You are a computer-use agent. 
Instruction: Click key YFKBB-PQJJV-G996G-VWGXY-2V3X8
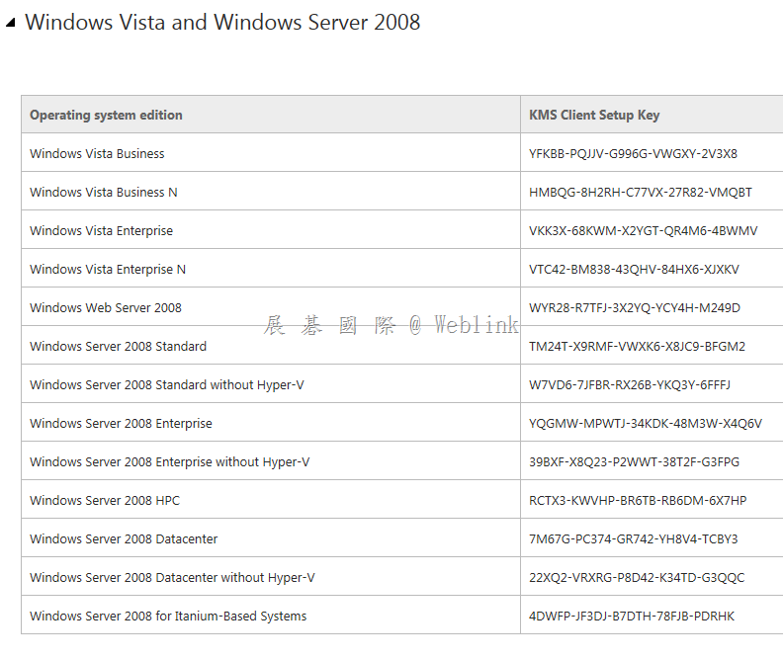(633, 154)
